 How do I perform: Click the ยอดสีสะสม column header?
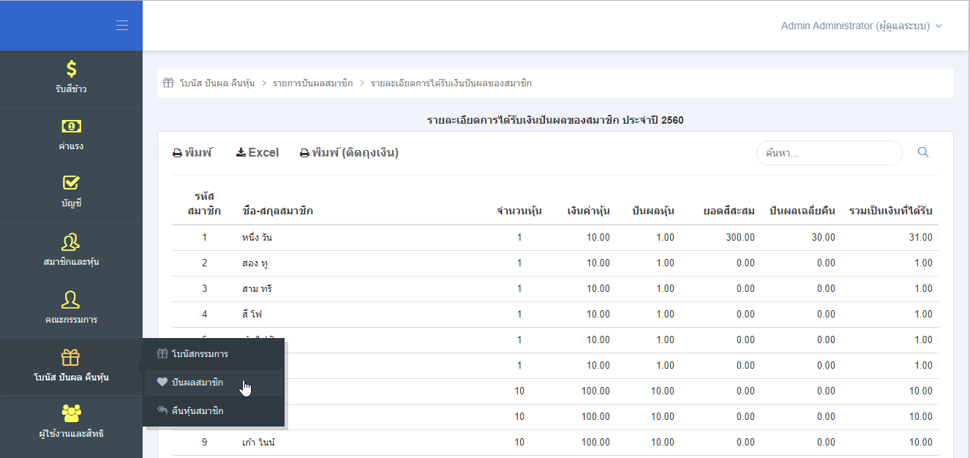pyautogui.click(x=729, y=211)
